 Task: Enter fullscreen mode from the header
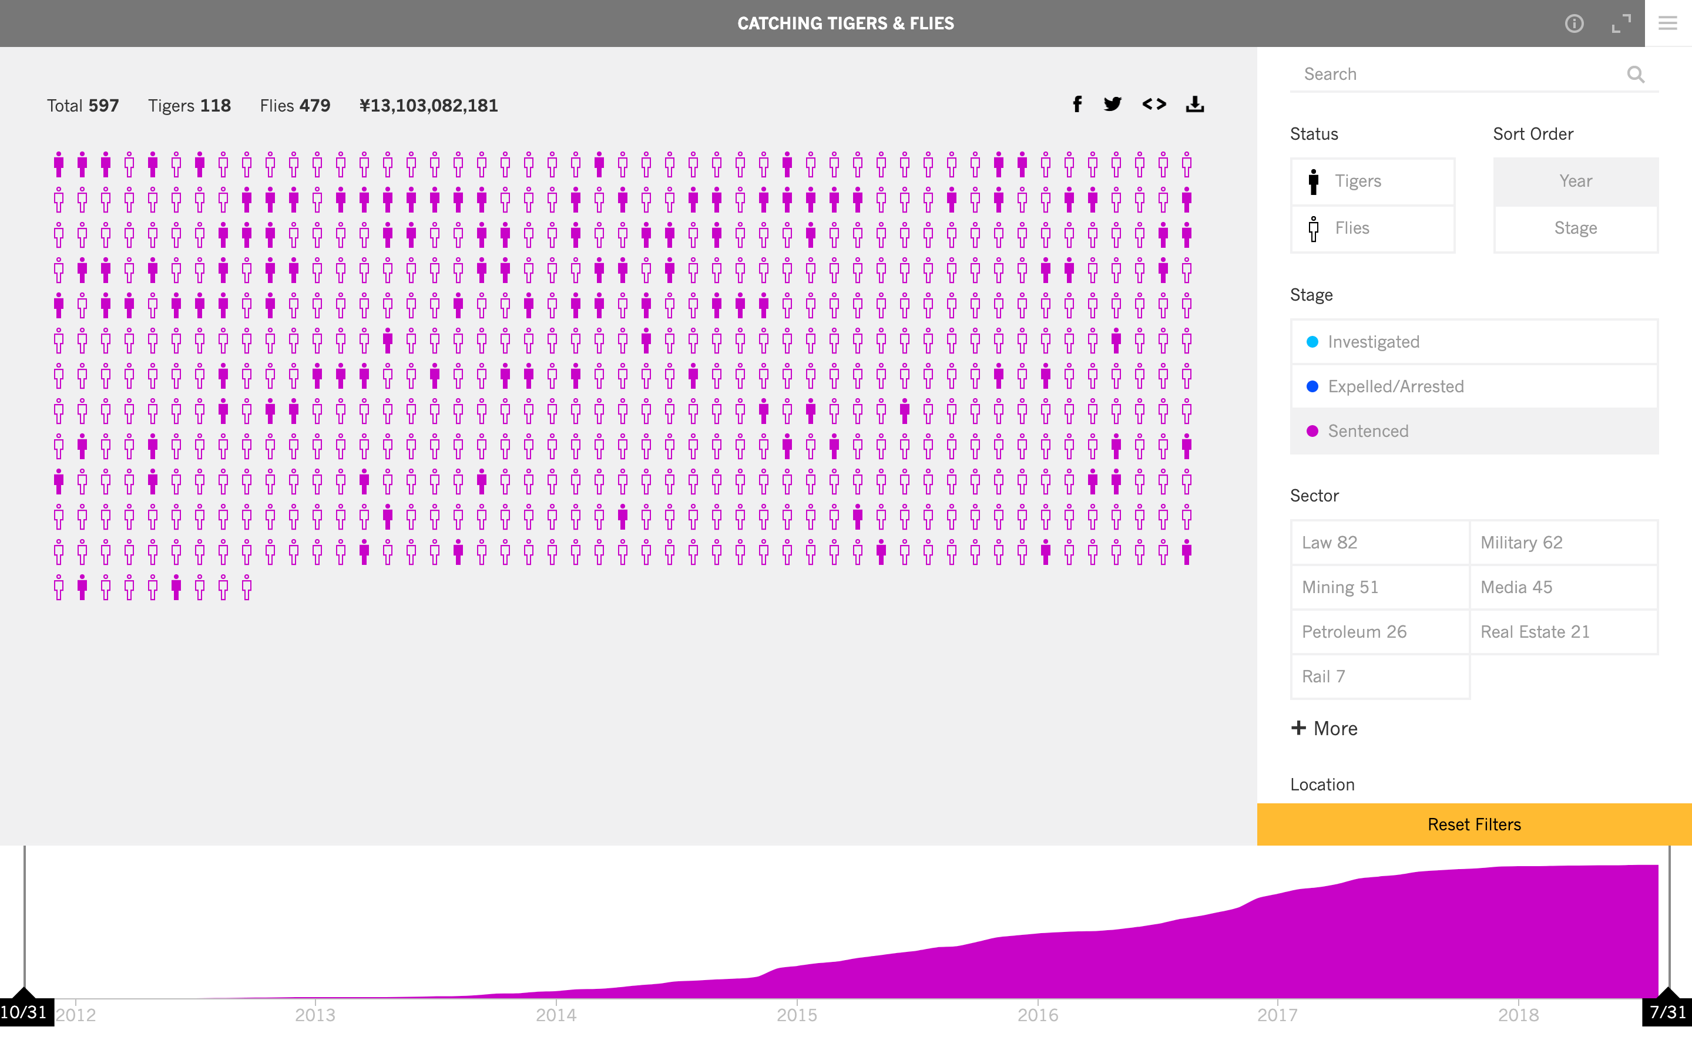[x=1622, y=23]
